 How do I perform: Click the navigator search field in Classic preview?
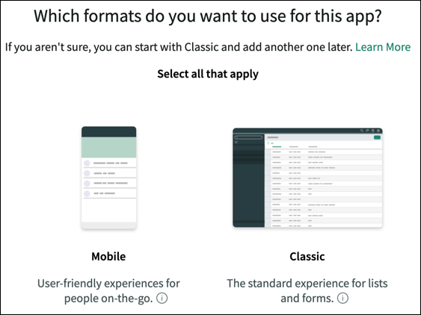tap(248, 137)
